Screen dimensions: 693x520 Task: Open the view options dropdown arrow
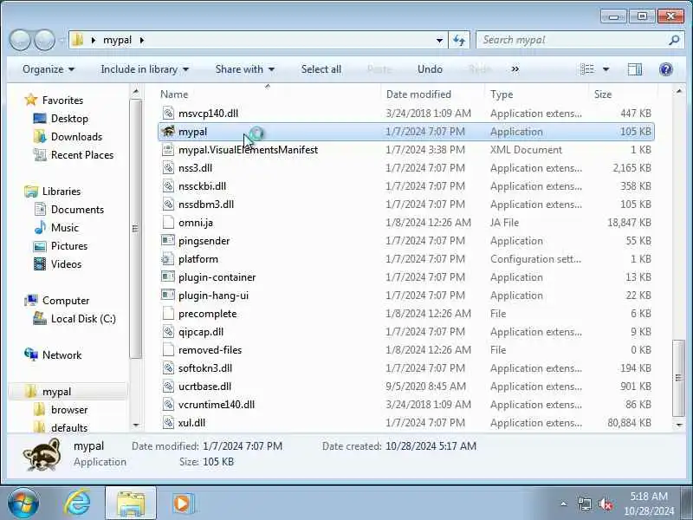606,69
